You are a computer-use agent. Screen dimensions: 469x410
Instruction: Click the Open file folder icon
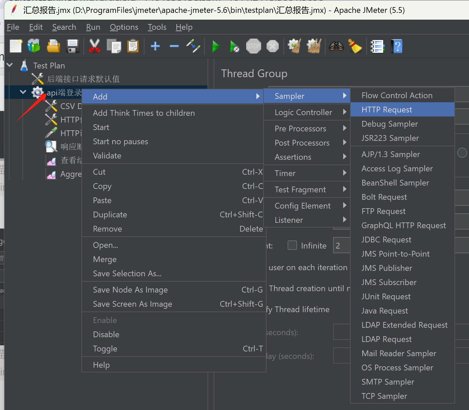(53, 46)
